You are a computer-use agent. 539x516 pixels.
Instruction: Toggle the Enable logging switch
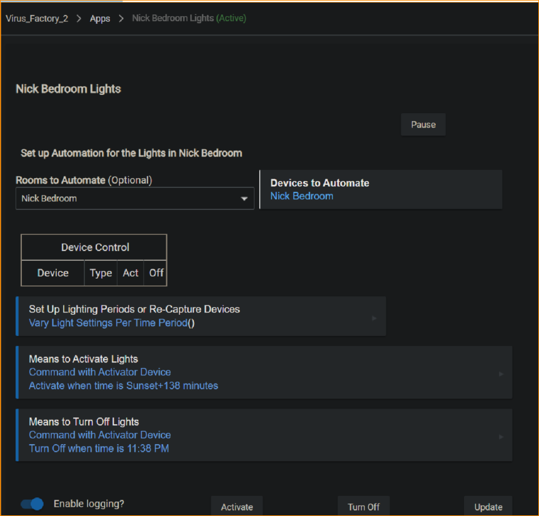tap(32, 504)
